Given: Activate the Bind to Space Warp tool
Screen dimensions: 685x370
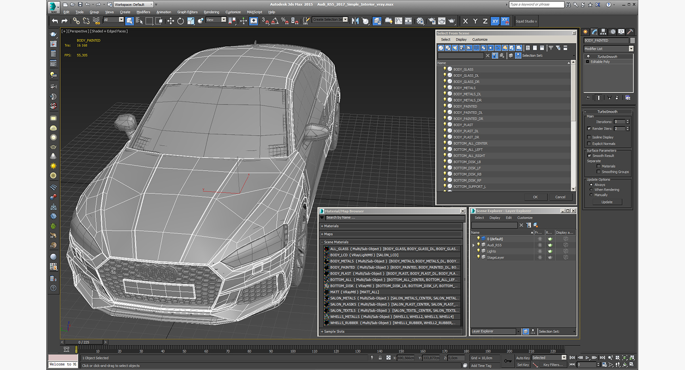Looking at the screenshot, I should [x=96, y=21].
